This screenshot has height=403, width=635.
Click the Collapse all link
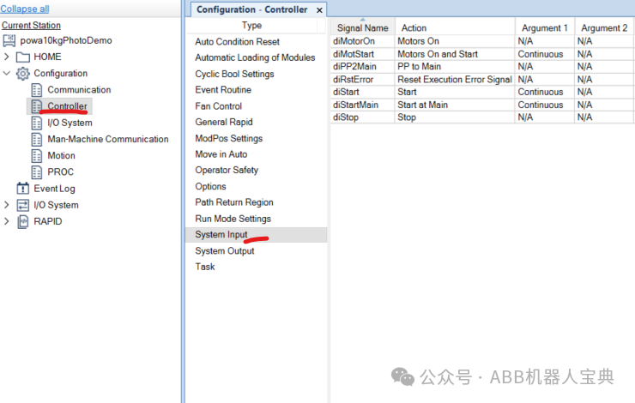25,9
